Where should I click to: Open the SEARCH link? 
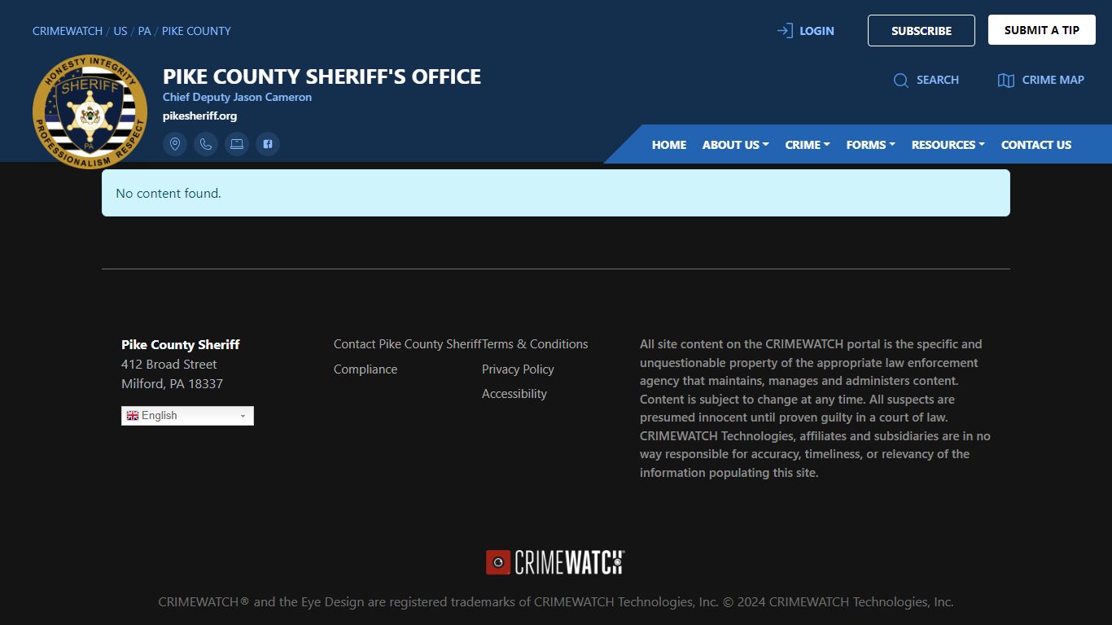pyautogui.click(x=938, y=80)
